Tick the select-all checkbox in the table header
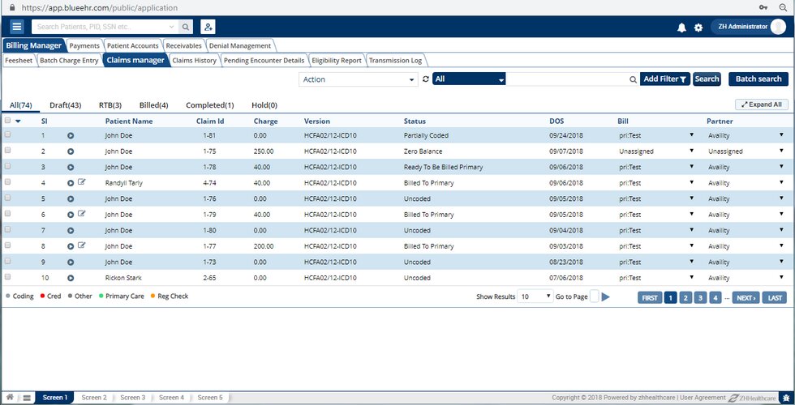This screenshot has width=795, height=405. coord(8,121)
